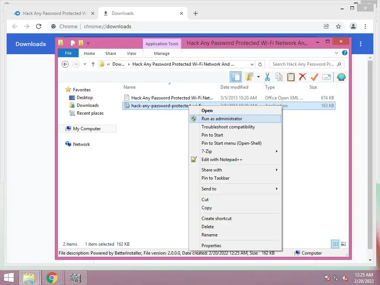Toggle the navigation pane toolbar button
The width and height of the screenshot is (380, 285).
pyautogui.click(x=236, y=77)
